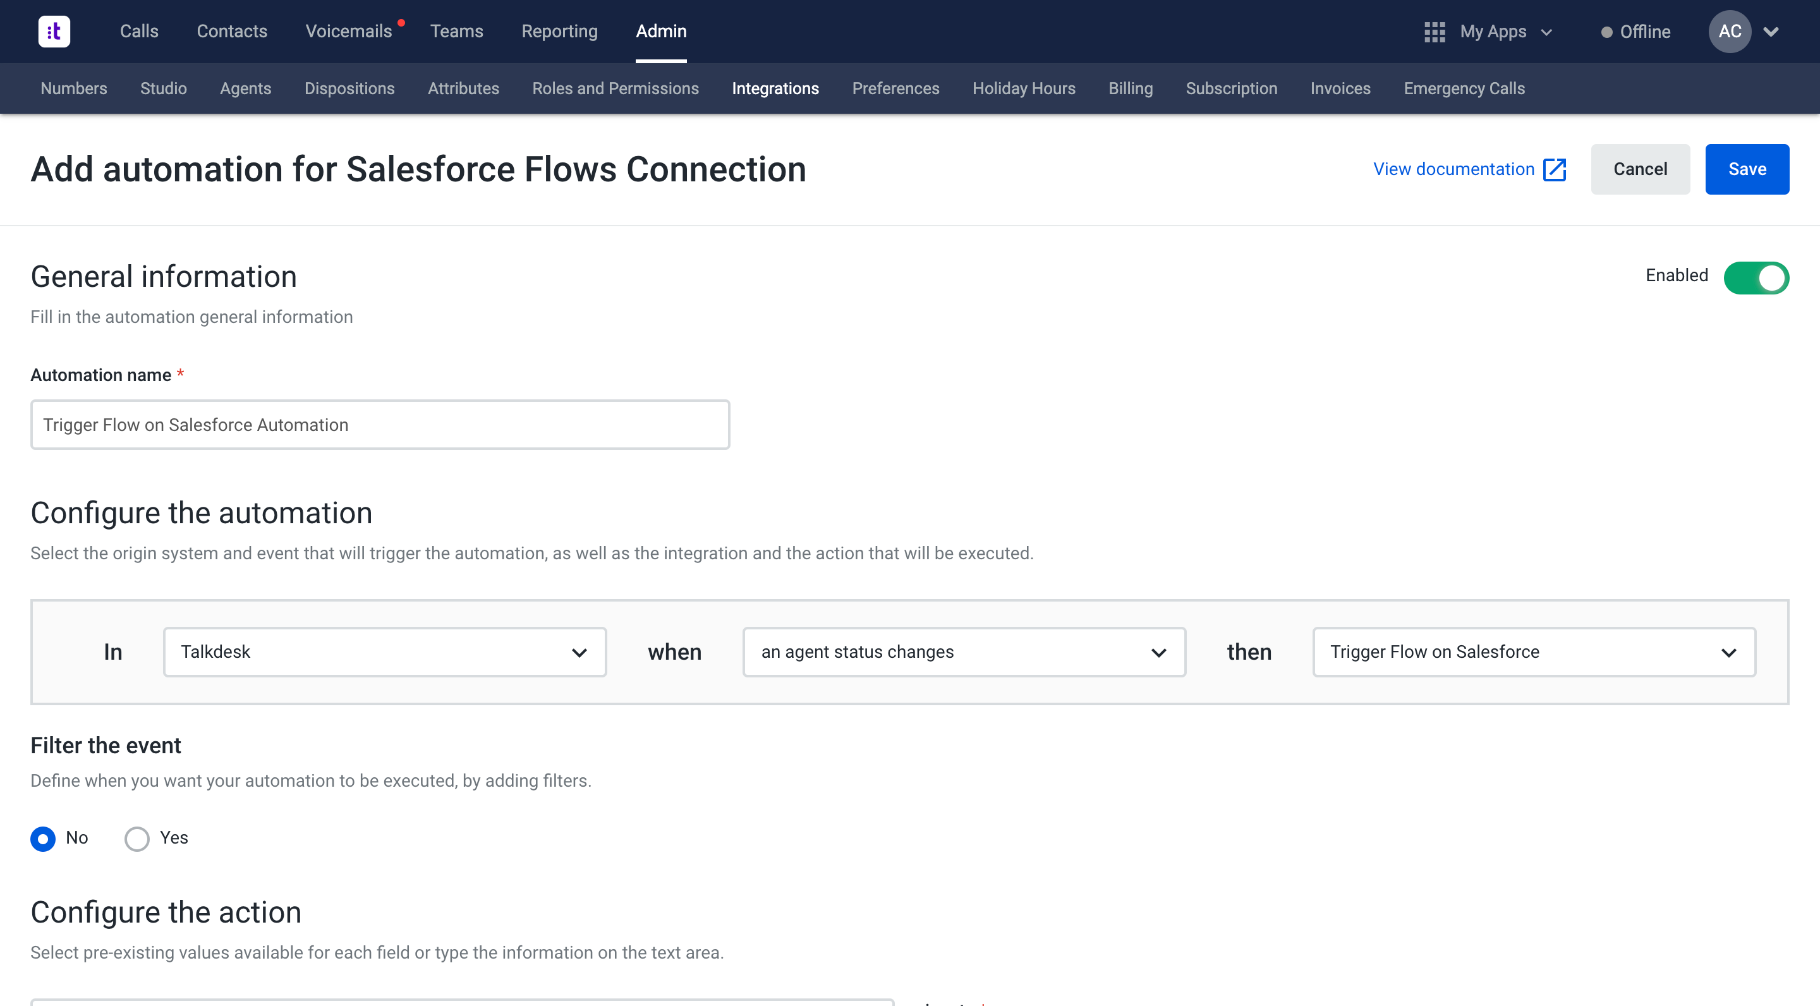Open Preferences admin page
The width and height of the screenshot is (1820, 1006).
tap(895, 88)
